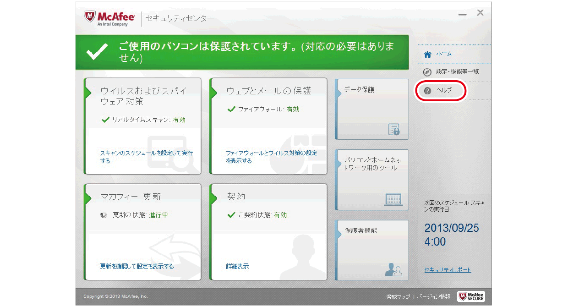Open the パソコンとホームネットワーク用のツール tile
Viewport: 568px width, 307px height.
click(x=372, y=180)
